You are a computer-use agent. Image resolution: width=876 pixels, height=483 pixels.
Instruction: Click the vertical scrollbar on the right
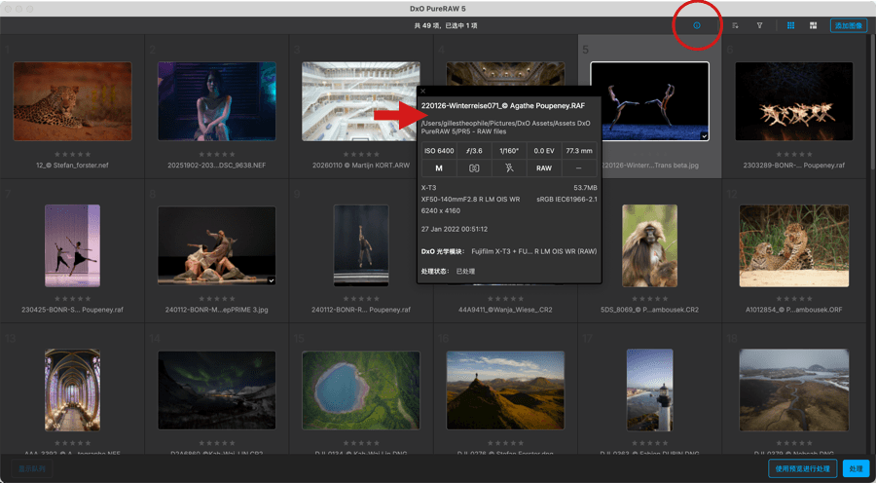873,103
